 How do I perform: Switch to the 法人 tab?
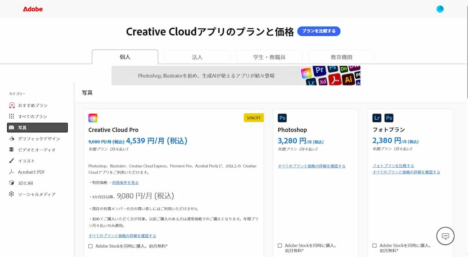[197, 57]
